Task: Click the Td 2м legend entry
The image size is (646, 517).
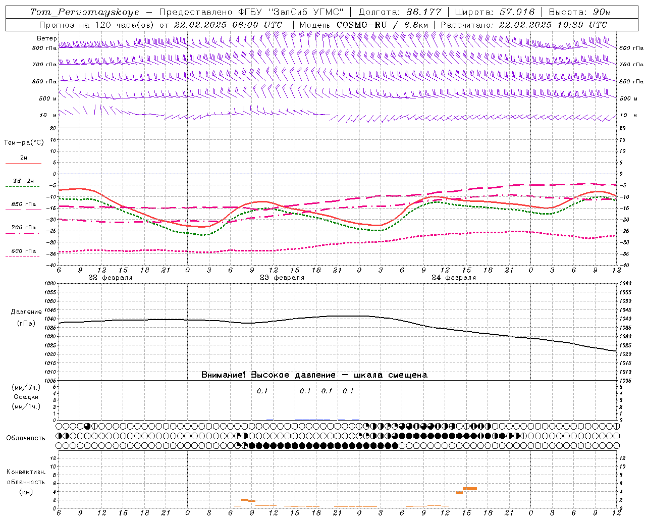Action: 24,181
